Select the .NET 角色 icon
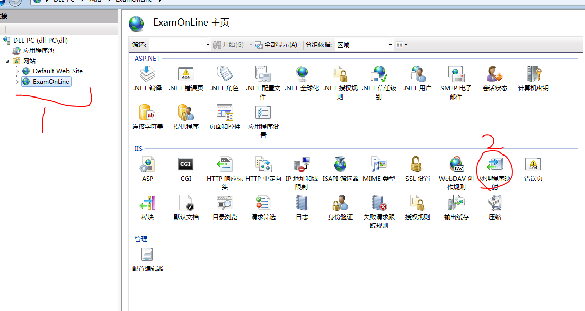 click(225, 74)
